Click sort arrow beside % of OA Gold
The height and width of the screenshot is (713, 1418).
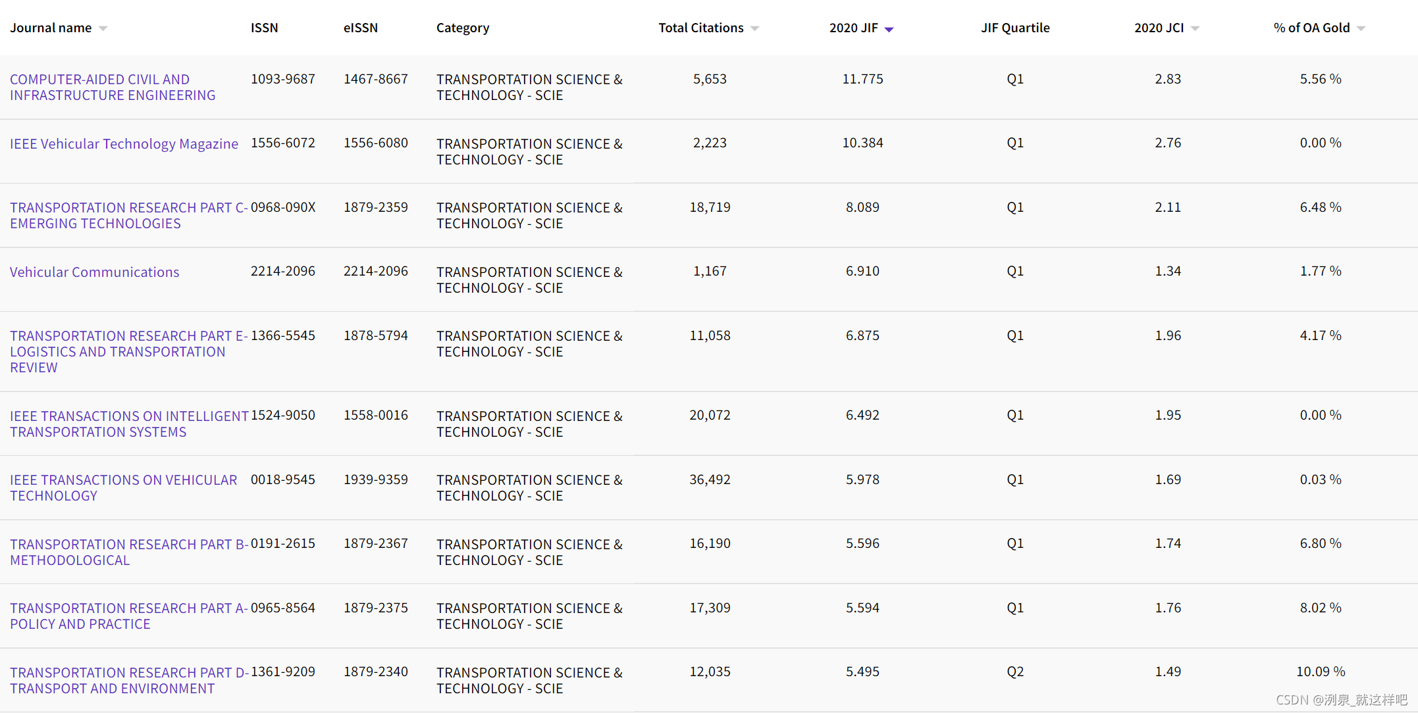point(1361,28)
